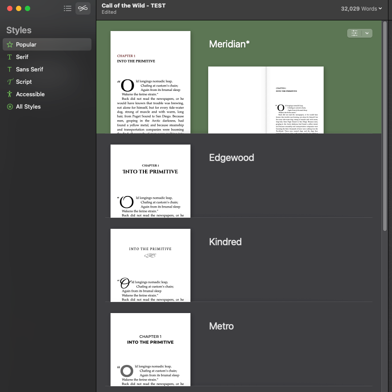Click the list navigator icon in the toolbar
The image size is (392, 392).
(67, 8)
